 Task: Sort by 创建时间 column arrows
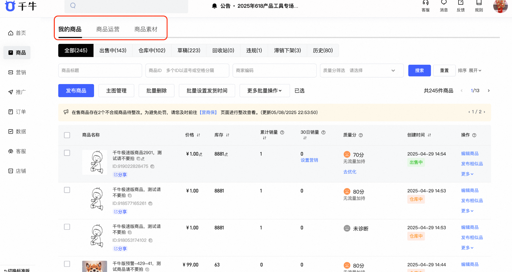click(429, 135)
